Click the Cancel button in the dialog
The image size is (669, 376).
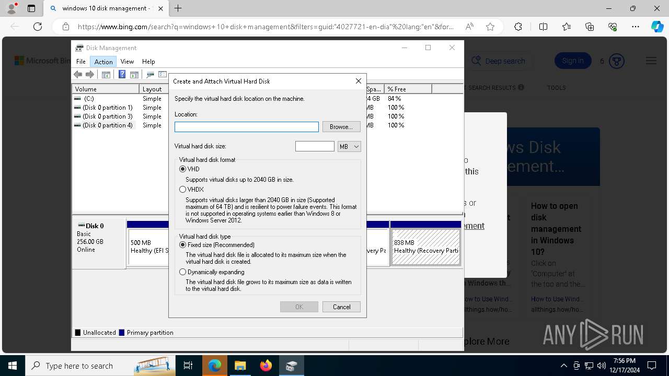coord(341,307)
